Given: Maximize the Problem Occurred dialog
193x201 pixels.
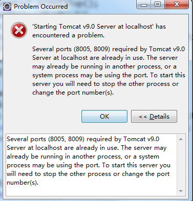Looking at the screenshot, I should [x=158, y=5].
